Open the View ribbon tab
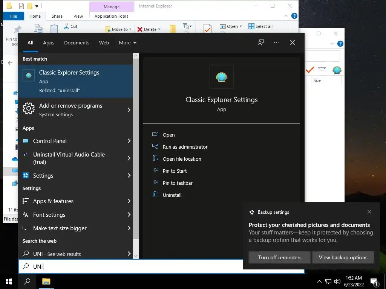This screenshot has width=386, height=289. pyautogui.click(x=78, y=16)
